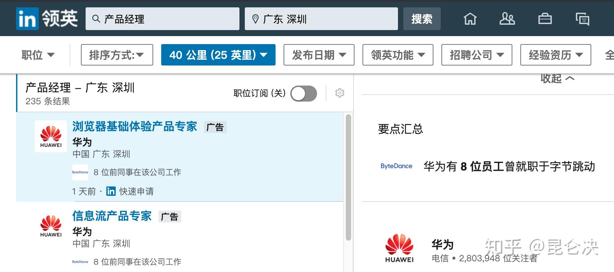
Task: Click ByteDance logo in second job card
Action: tap(80, 262)
